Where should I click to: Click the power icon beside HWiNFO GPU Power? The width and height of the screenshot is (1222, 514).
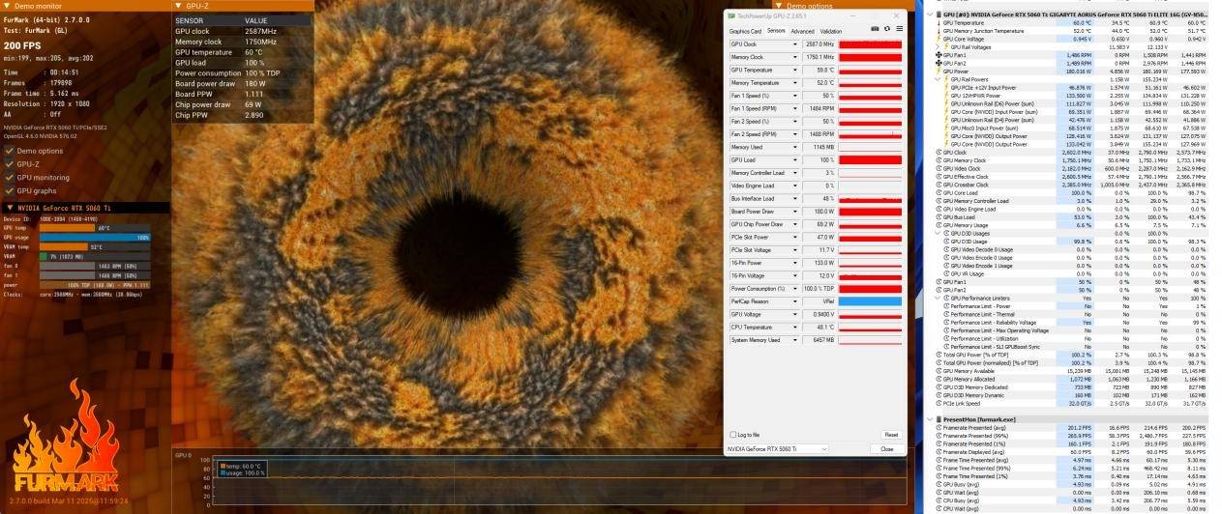[938, 71]
